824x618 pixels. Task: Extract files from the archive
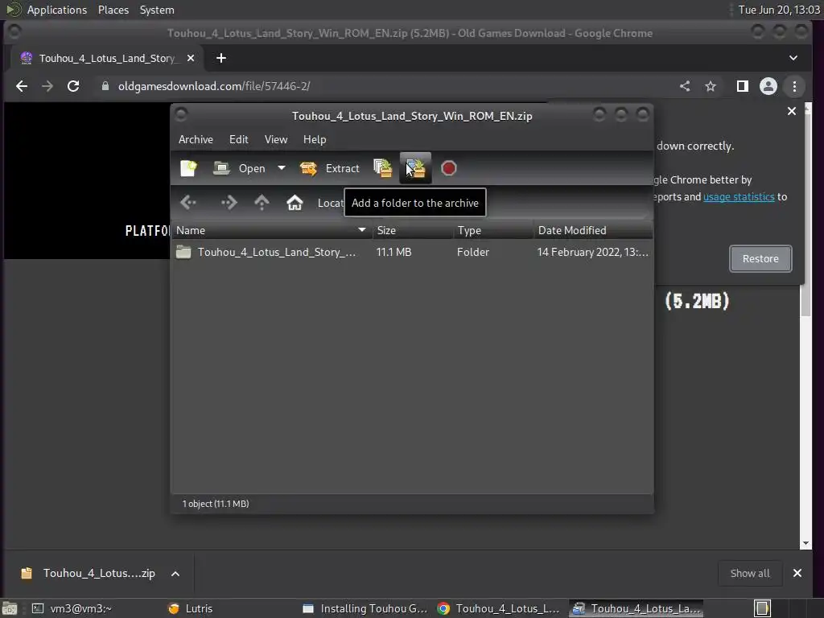click(x=329, y=168)
